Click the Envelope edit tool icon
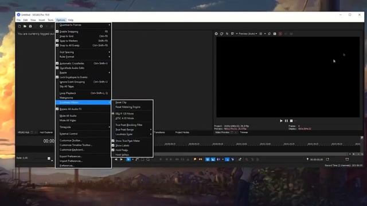 click(x=137, y=159)
